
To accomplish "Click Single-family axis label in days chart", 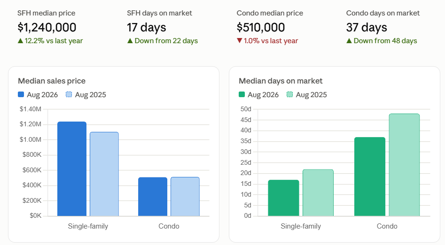I will pos(301,226).
